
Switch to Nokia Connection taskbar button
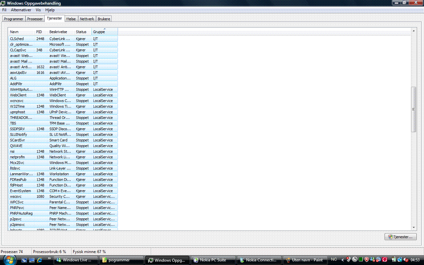[x=259, y=260]
